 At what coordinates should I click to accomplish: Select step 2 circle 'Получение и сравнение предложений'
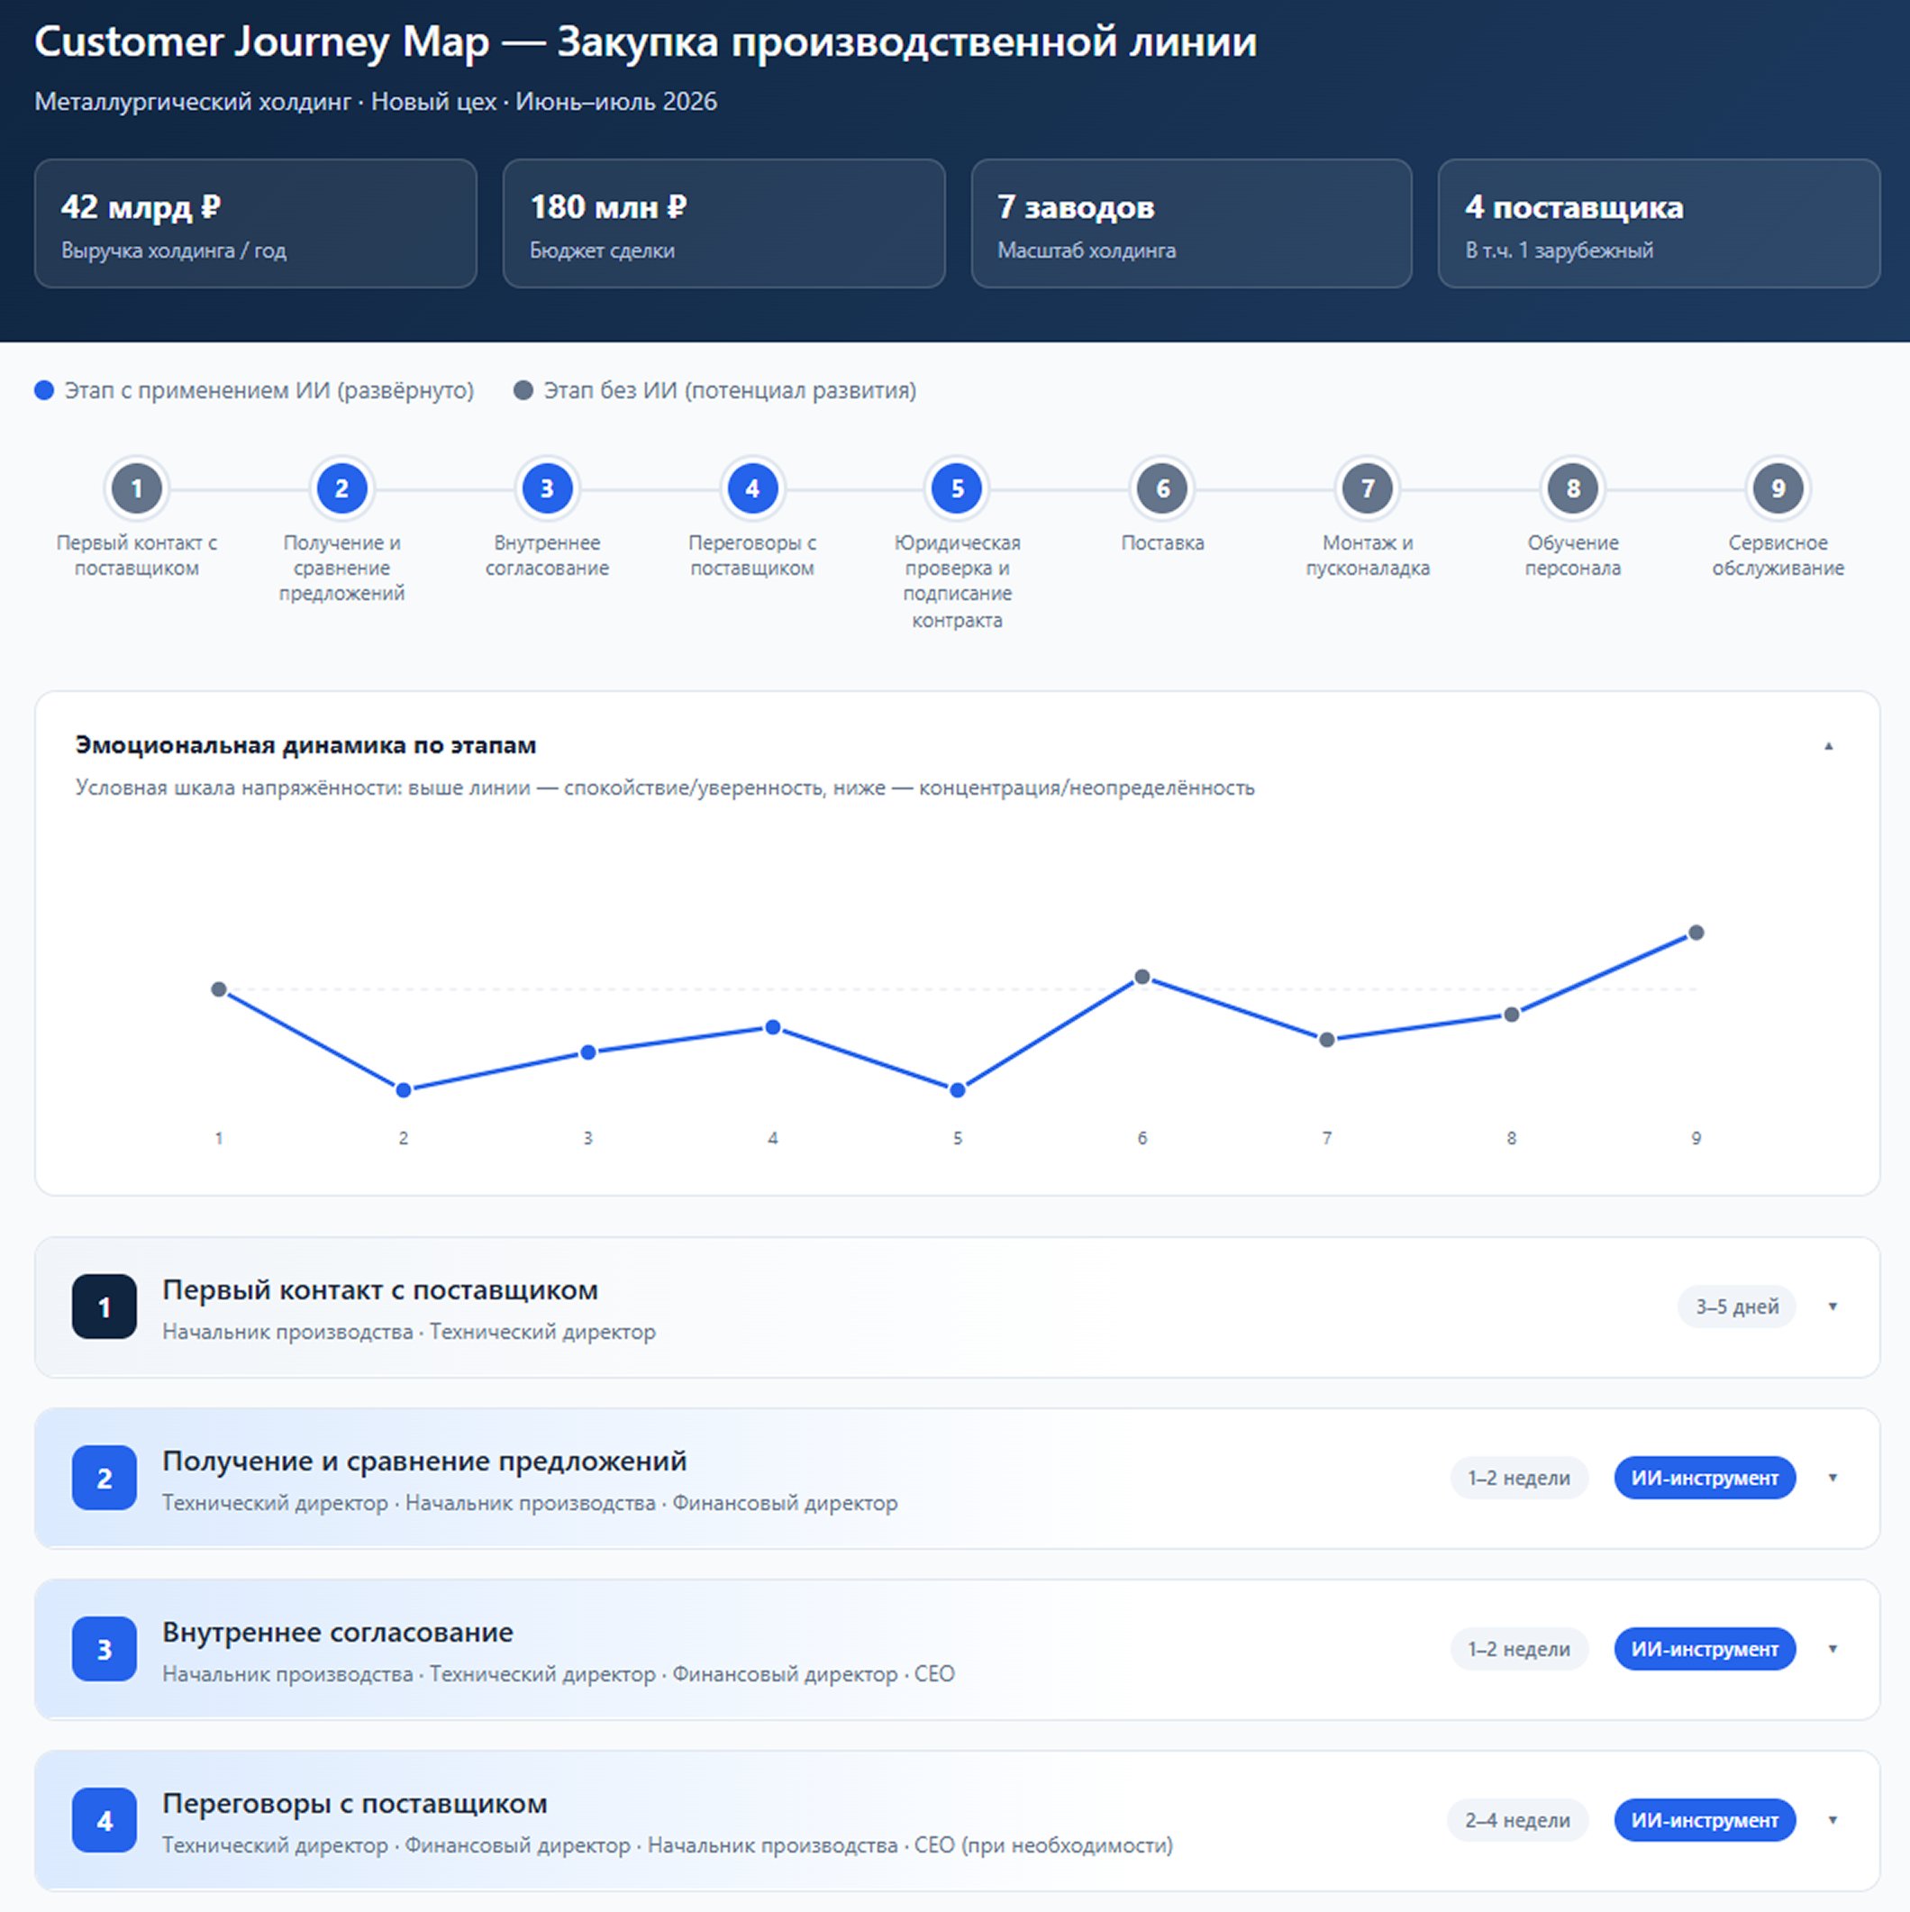pyautogui.click(x=341, y=487)
